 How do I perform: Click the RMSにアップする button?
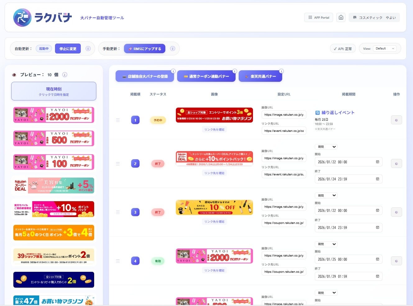[x=145, y=49]
